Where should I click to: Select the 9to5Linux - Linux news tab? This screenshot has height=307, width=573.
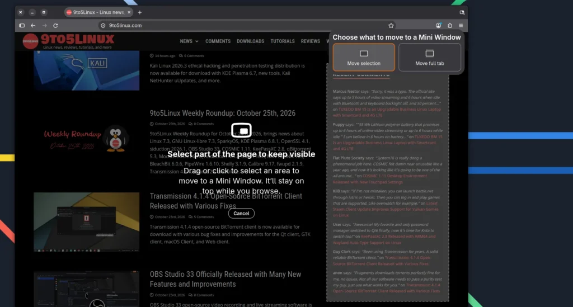98,12
